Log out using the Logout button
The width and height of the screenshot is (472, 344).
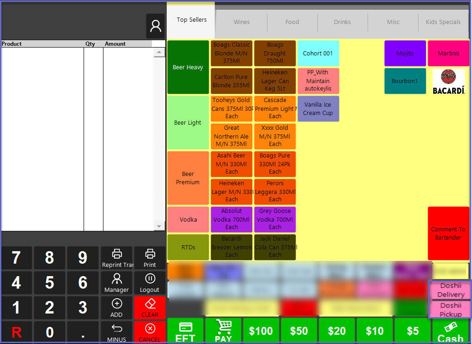150,283
